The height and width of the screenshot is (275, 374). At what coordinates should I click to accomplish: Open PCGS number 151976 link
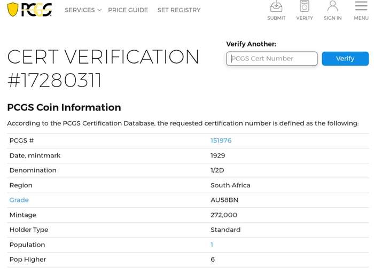click(221, 140)
